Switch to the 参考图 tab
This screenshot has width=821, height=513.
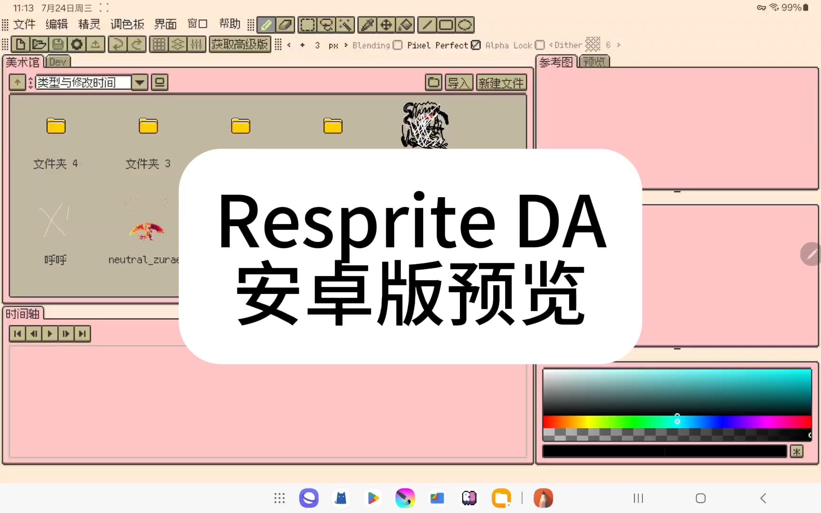tap(556, 62)
